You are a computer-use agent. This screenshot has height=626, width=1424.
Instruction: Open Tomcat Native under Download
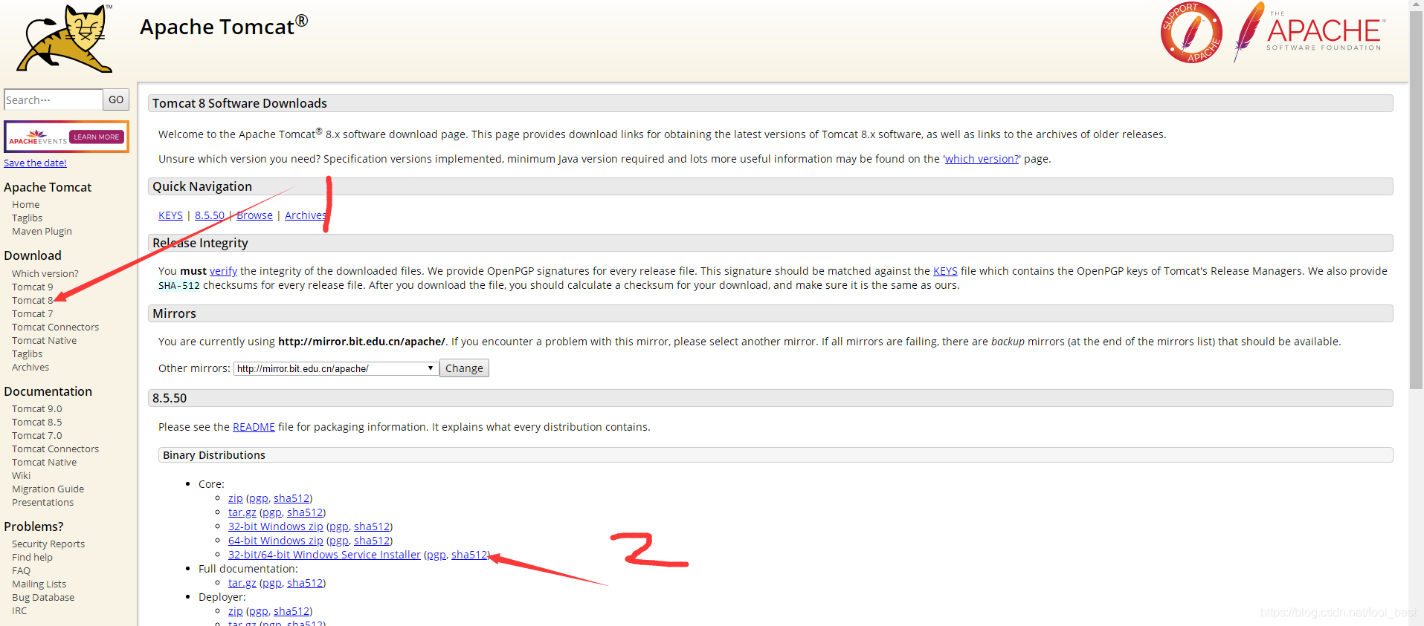tap(44, 340)
